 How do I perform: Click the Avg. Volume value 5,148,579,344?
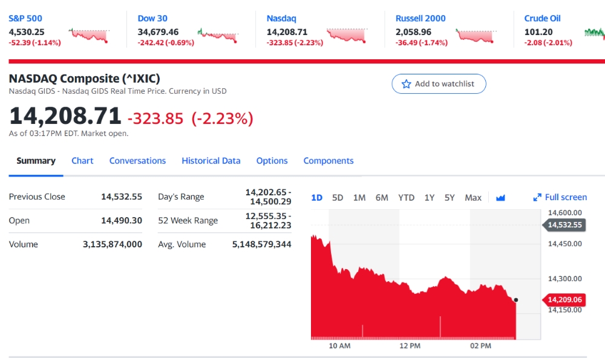261,244
